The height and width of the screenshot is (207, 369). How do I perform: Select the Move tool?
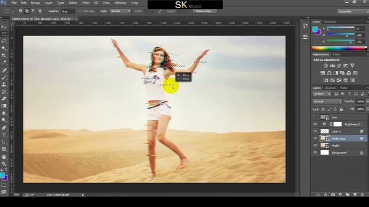[4, 27]
